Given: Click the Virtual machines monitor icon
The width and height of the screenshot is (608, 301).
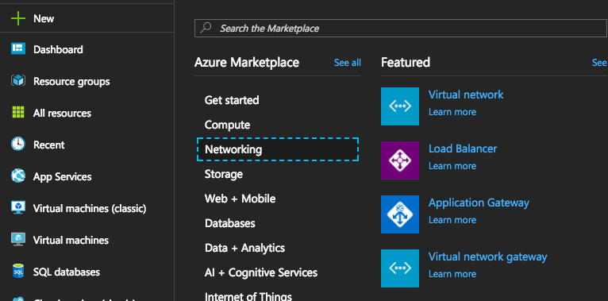Looking at the screenshot, I should (x=18, y=240).
